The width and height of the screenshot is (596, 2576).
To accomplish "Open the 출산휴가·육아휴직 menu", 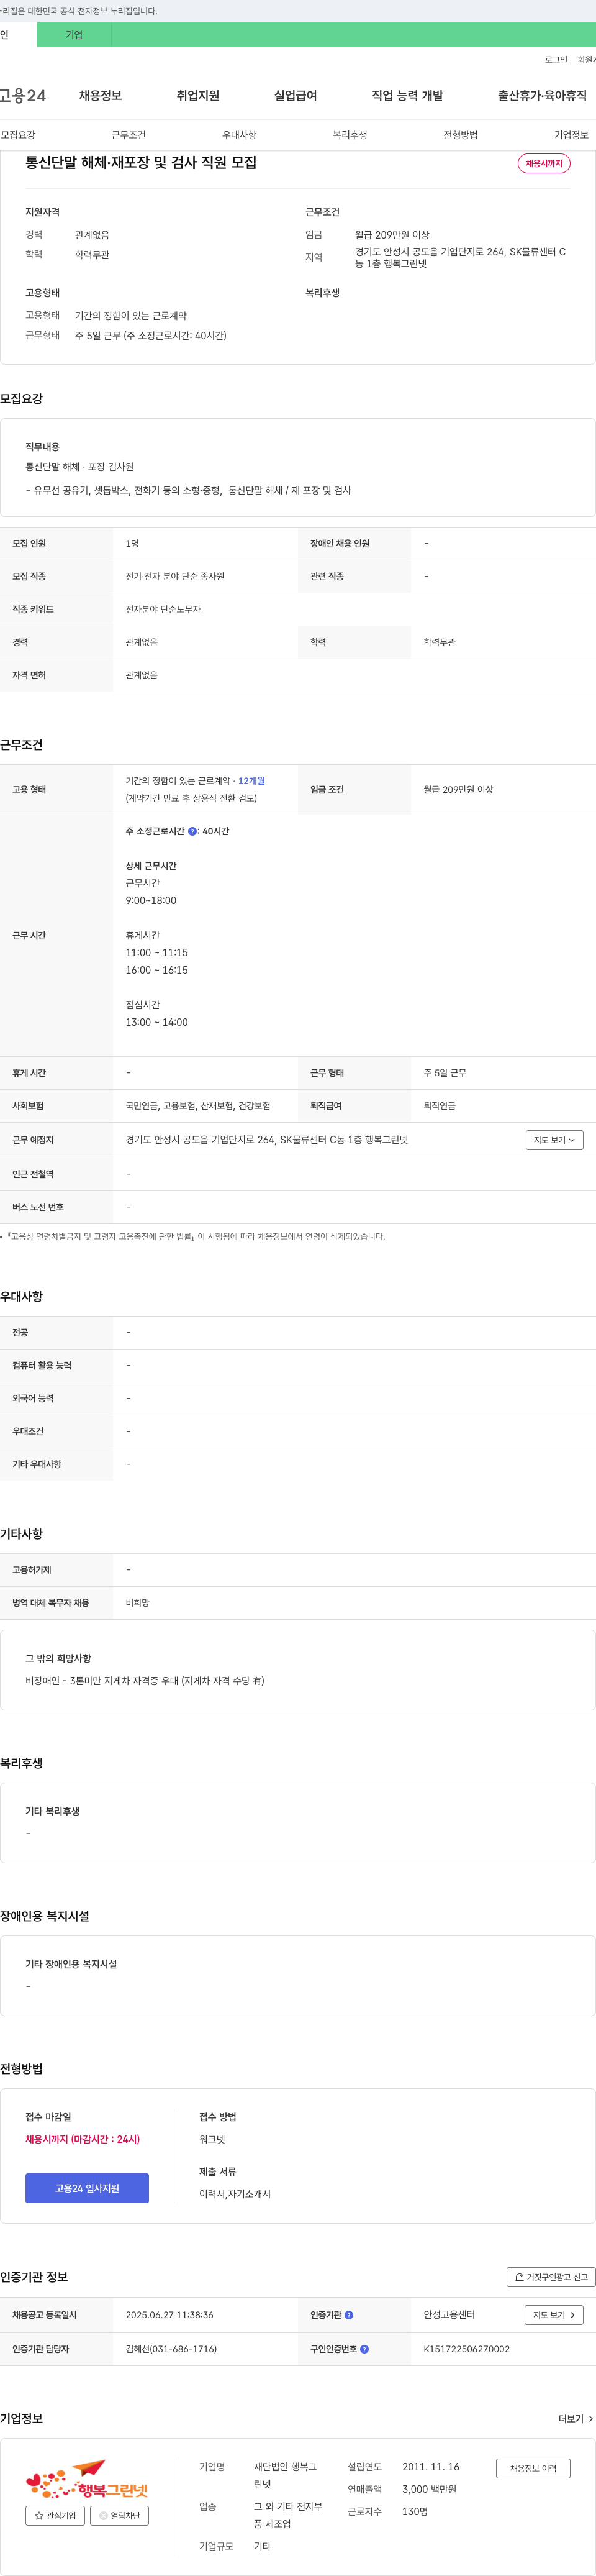I will [x=542, y=96].
